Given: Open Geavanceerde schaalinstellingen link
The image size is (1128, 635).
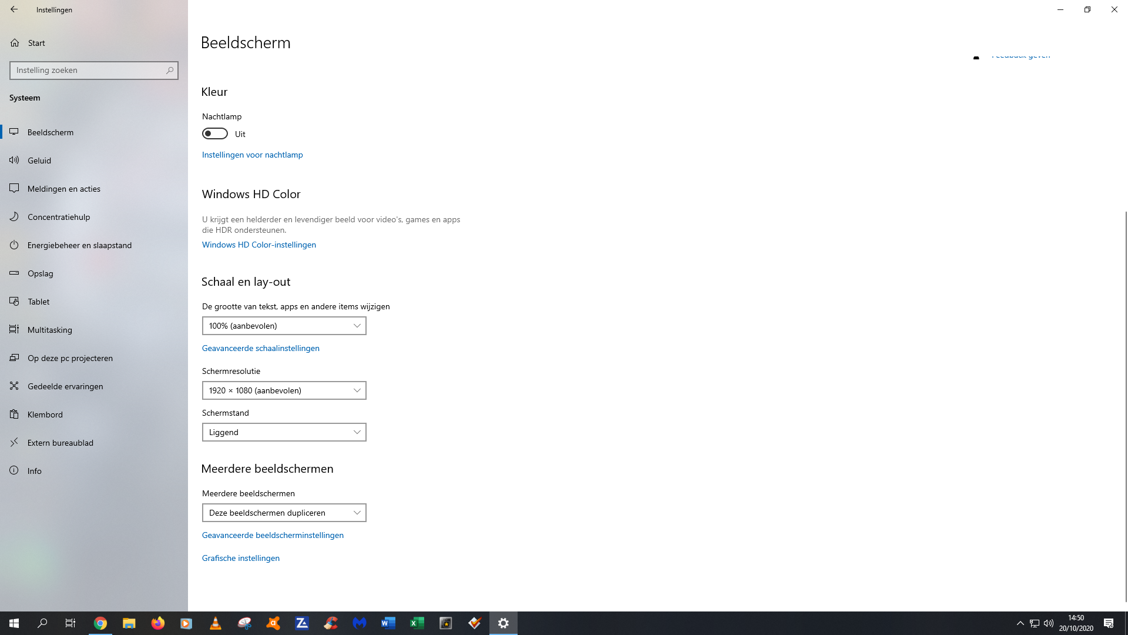Looking at the screenshot, I should tap(261, 348).
